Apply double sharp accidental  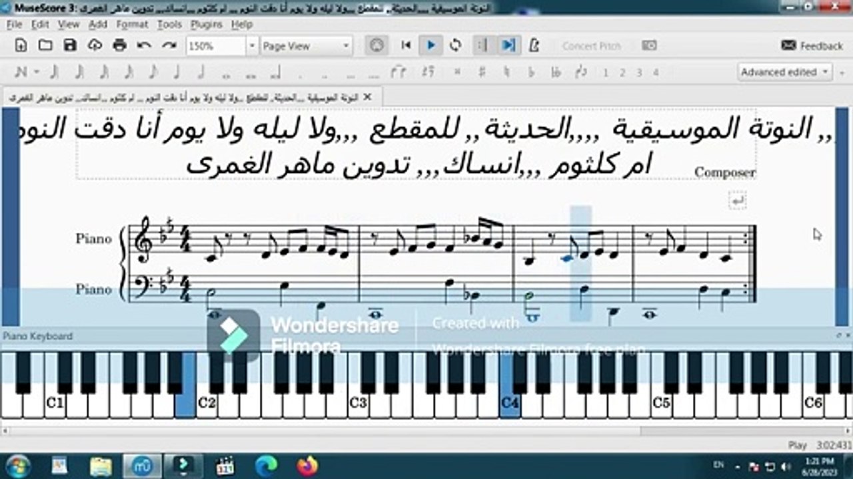[x=457, y=72]
